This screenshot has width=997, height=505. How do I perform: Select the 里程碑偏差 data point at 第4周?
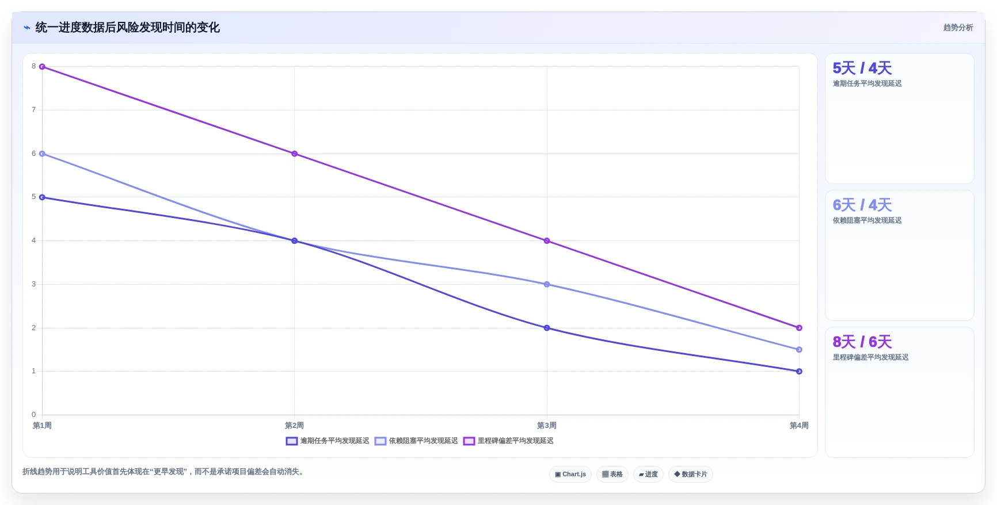click(799, 328)
